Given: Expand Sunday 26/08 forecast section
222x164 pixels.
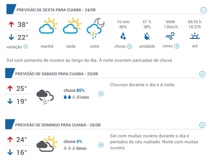Looking at the screenshot, I should [x=203, y=125].
